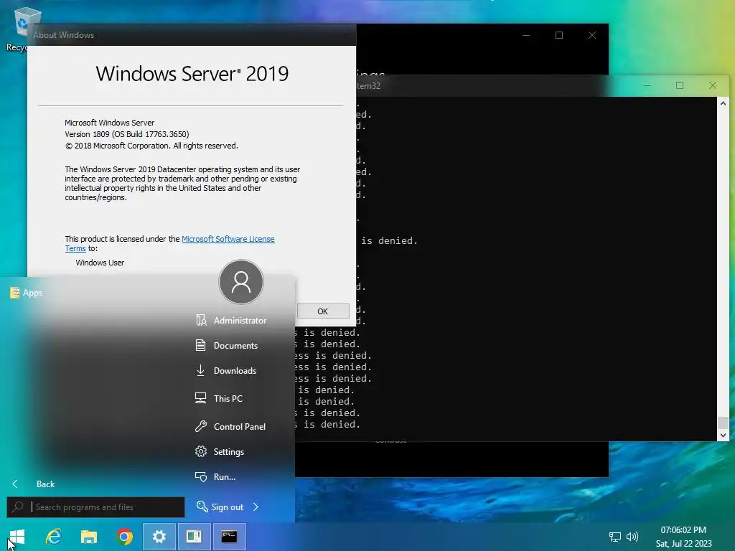This screenshot has height=551, width=735.
Task: Minimize the system32 command prompt window
Action: [x=647, y=85]
